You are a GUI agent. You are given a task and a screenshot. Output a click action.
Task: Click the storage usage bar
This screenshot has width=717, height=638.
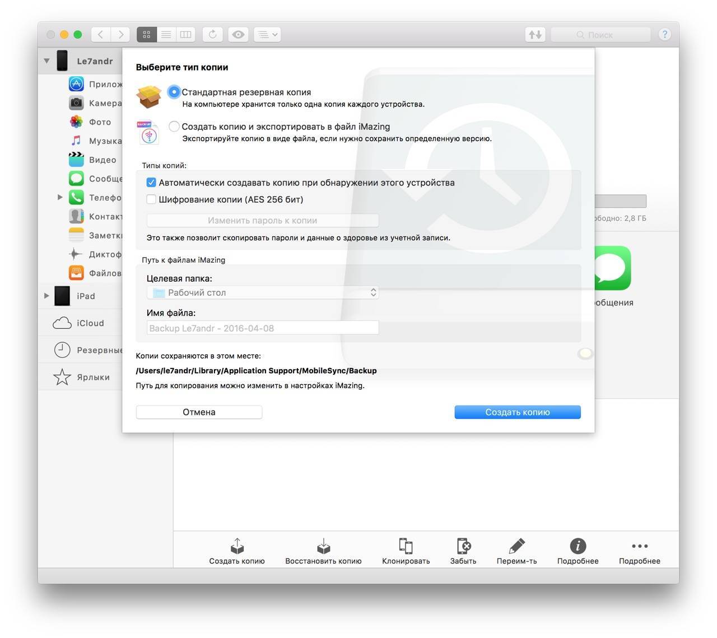point(620,201)
